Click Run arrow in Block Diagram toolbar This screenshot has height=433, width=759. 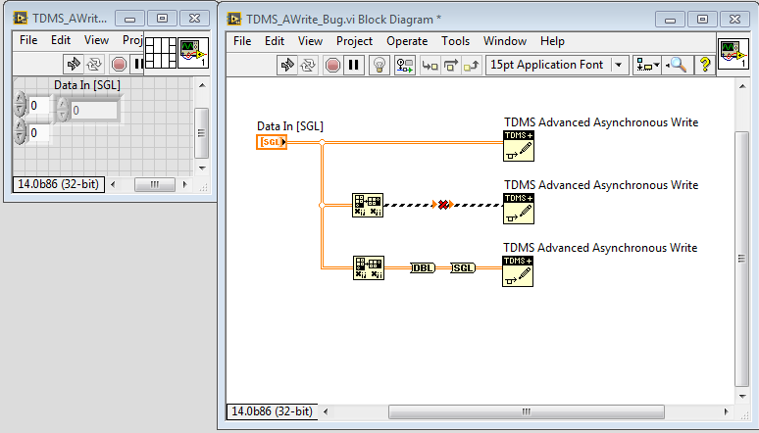(x=287, y=65)
